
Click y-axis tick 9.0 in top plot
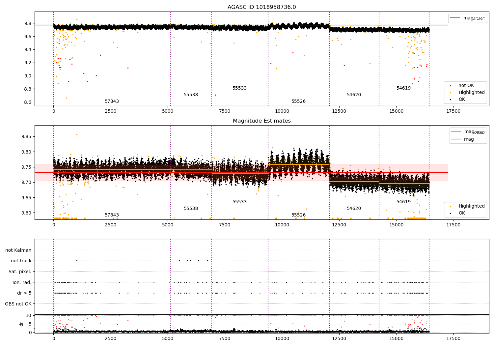pos(28,76)
